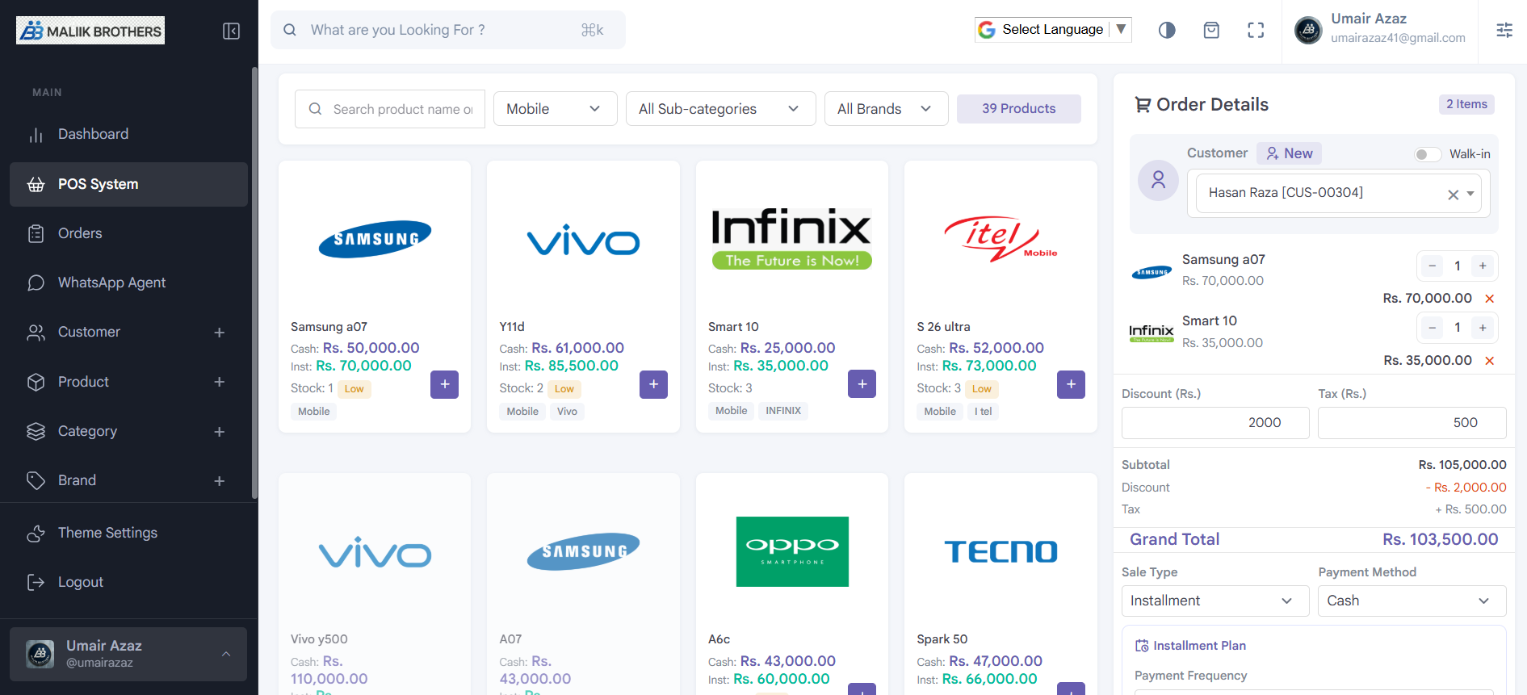Enter fullscreen mode via header icon

point(1256,31)
